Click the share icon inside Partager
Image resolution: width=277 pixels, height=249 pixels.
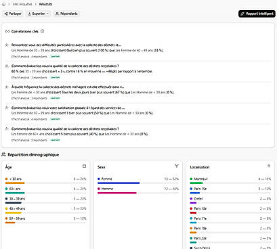click(6, 14)
